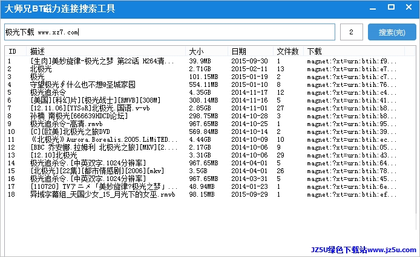
Task: Sort by the 描述 column header
Action: tap(106, 51)
